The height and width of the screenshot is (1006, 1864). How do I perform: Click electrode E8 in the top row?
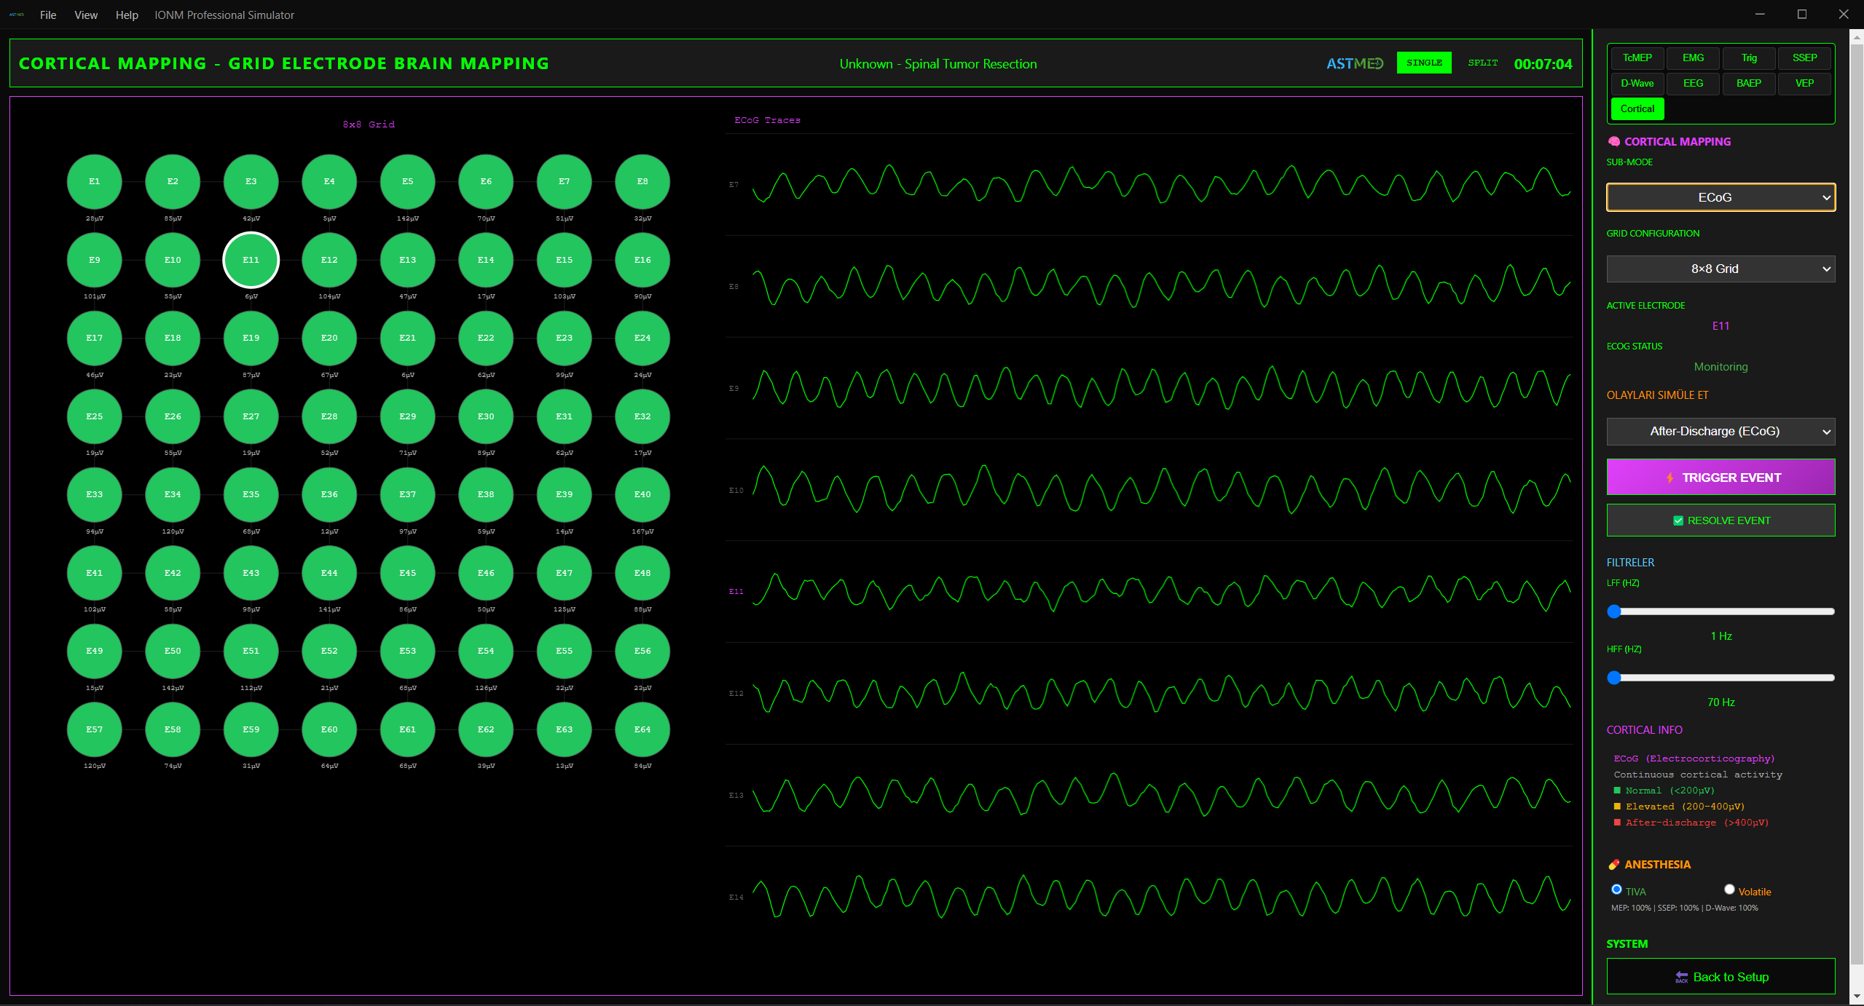click(x=642, y=181)
